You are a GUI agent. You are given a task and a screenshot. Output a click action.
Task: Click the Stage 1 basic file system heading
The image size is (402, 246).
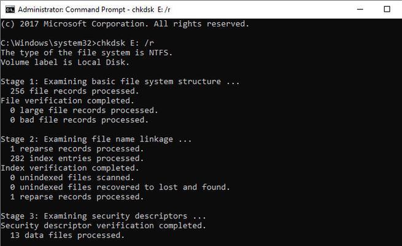pyautogui.click(x=120, y=81)
